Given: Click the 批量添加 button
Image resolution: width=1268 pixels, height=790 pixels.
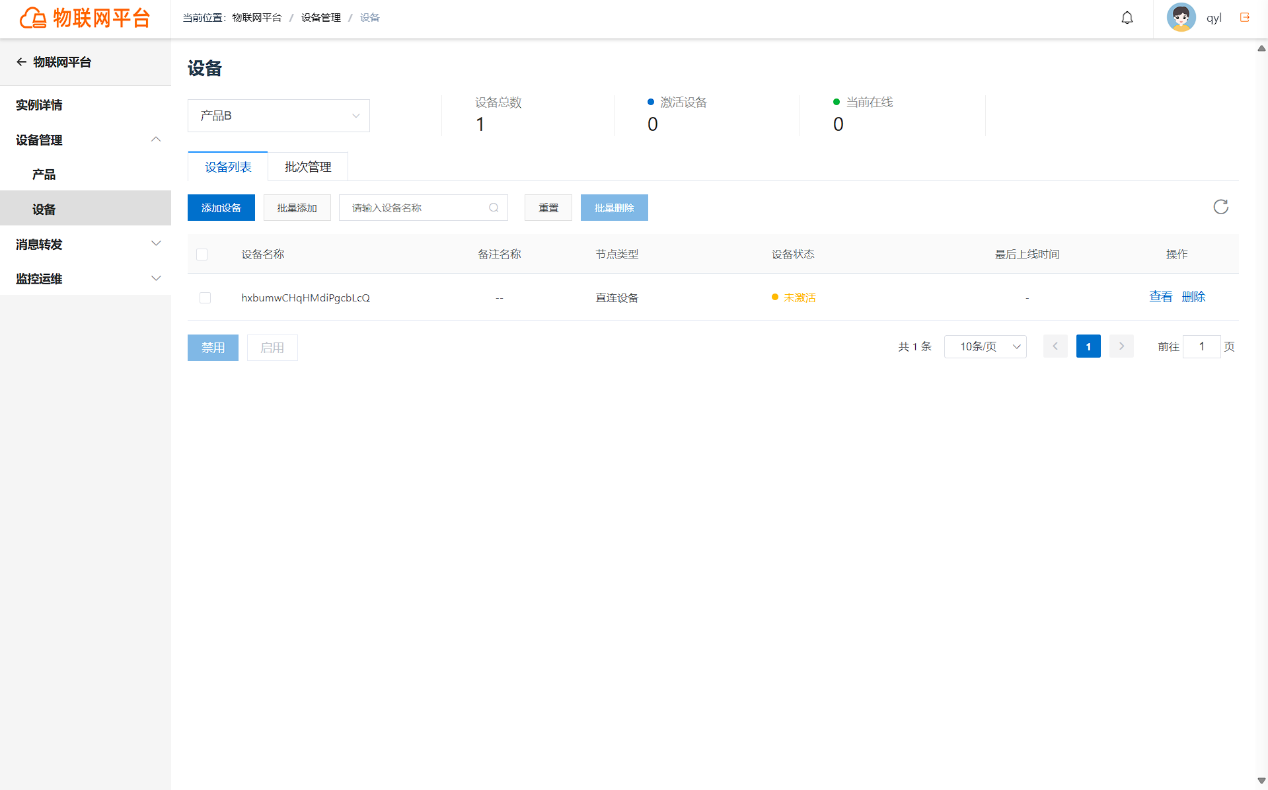Looking at the screenshot, I should [297, 208].
